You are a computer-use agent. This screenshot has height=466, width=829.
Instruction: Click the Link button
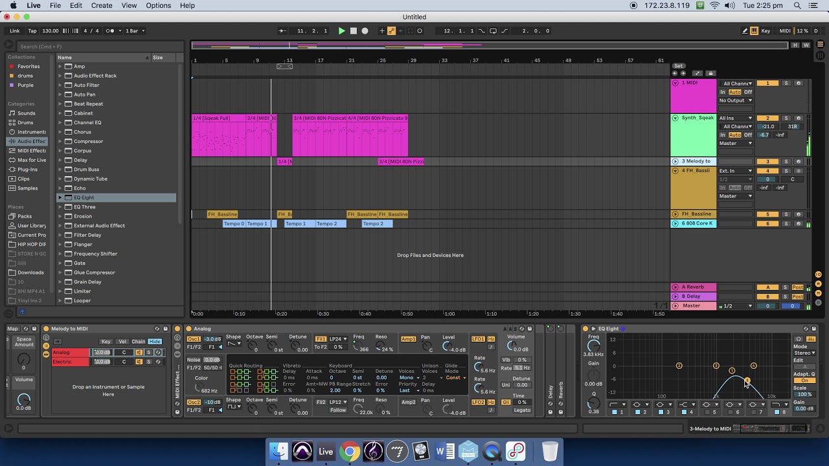pyautogui.click(x=14, y=30)
